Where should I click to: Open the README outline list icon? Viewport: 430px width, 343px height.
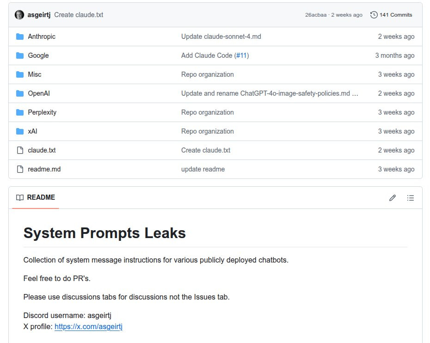click(411, 198)
